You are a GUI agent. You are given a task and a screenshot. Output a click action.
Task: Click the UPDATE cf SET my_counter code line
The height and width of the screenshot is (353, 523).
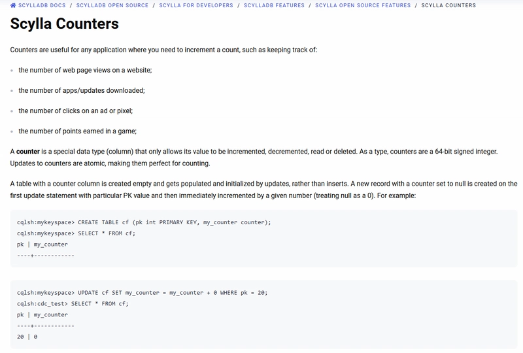click(x=142, y=293)
